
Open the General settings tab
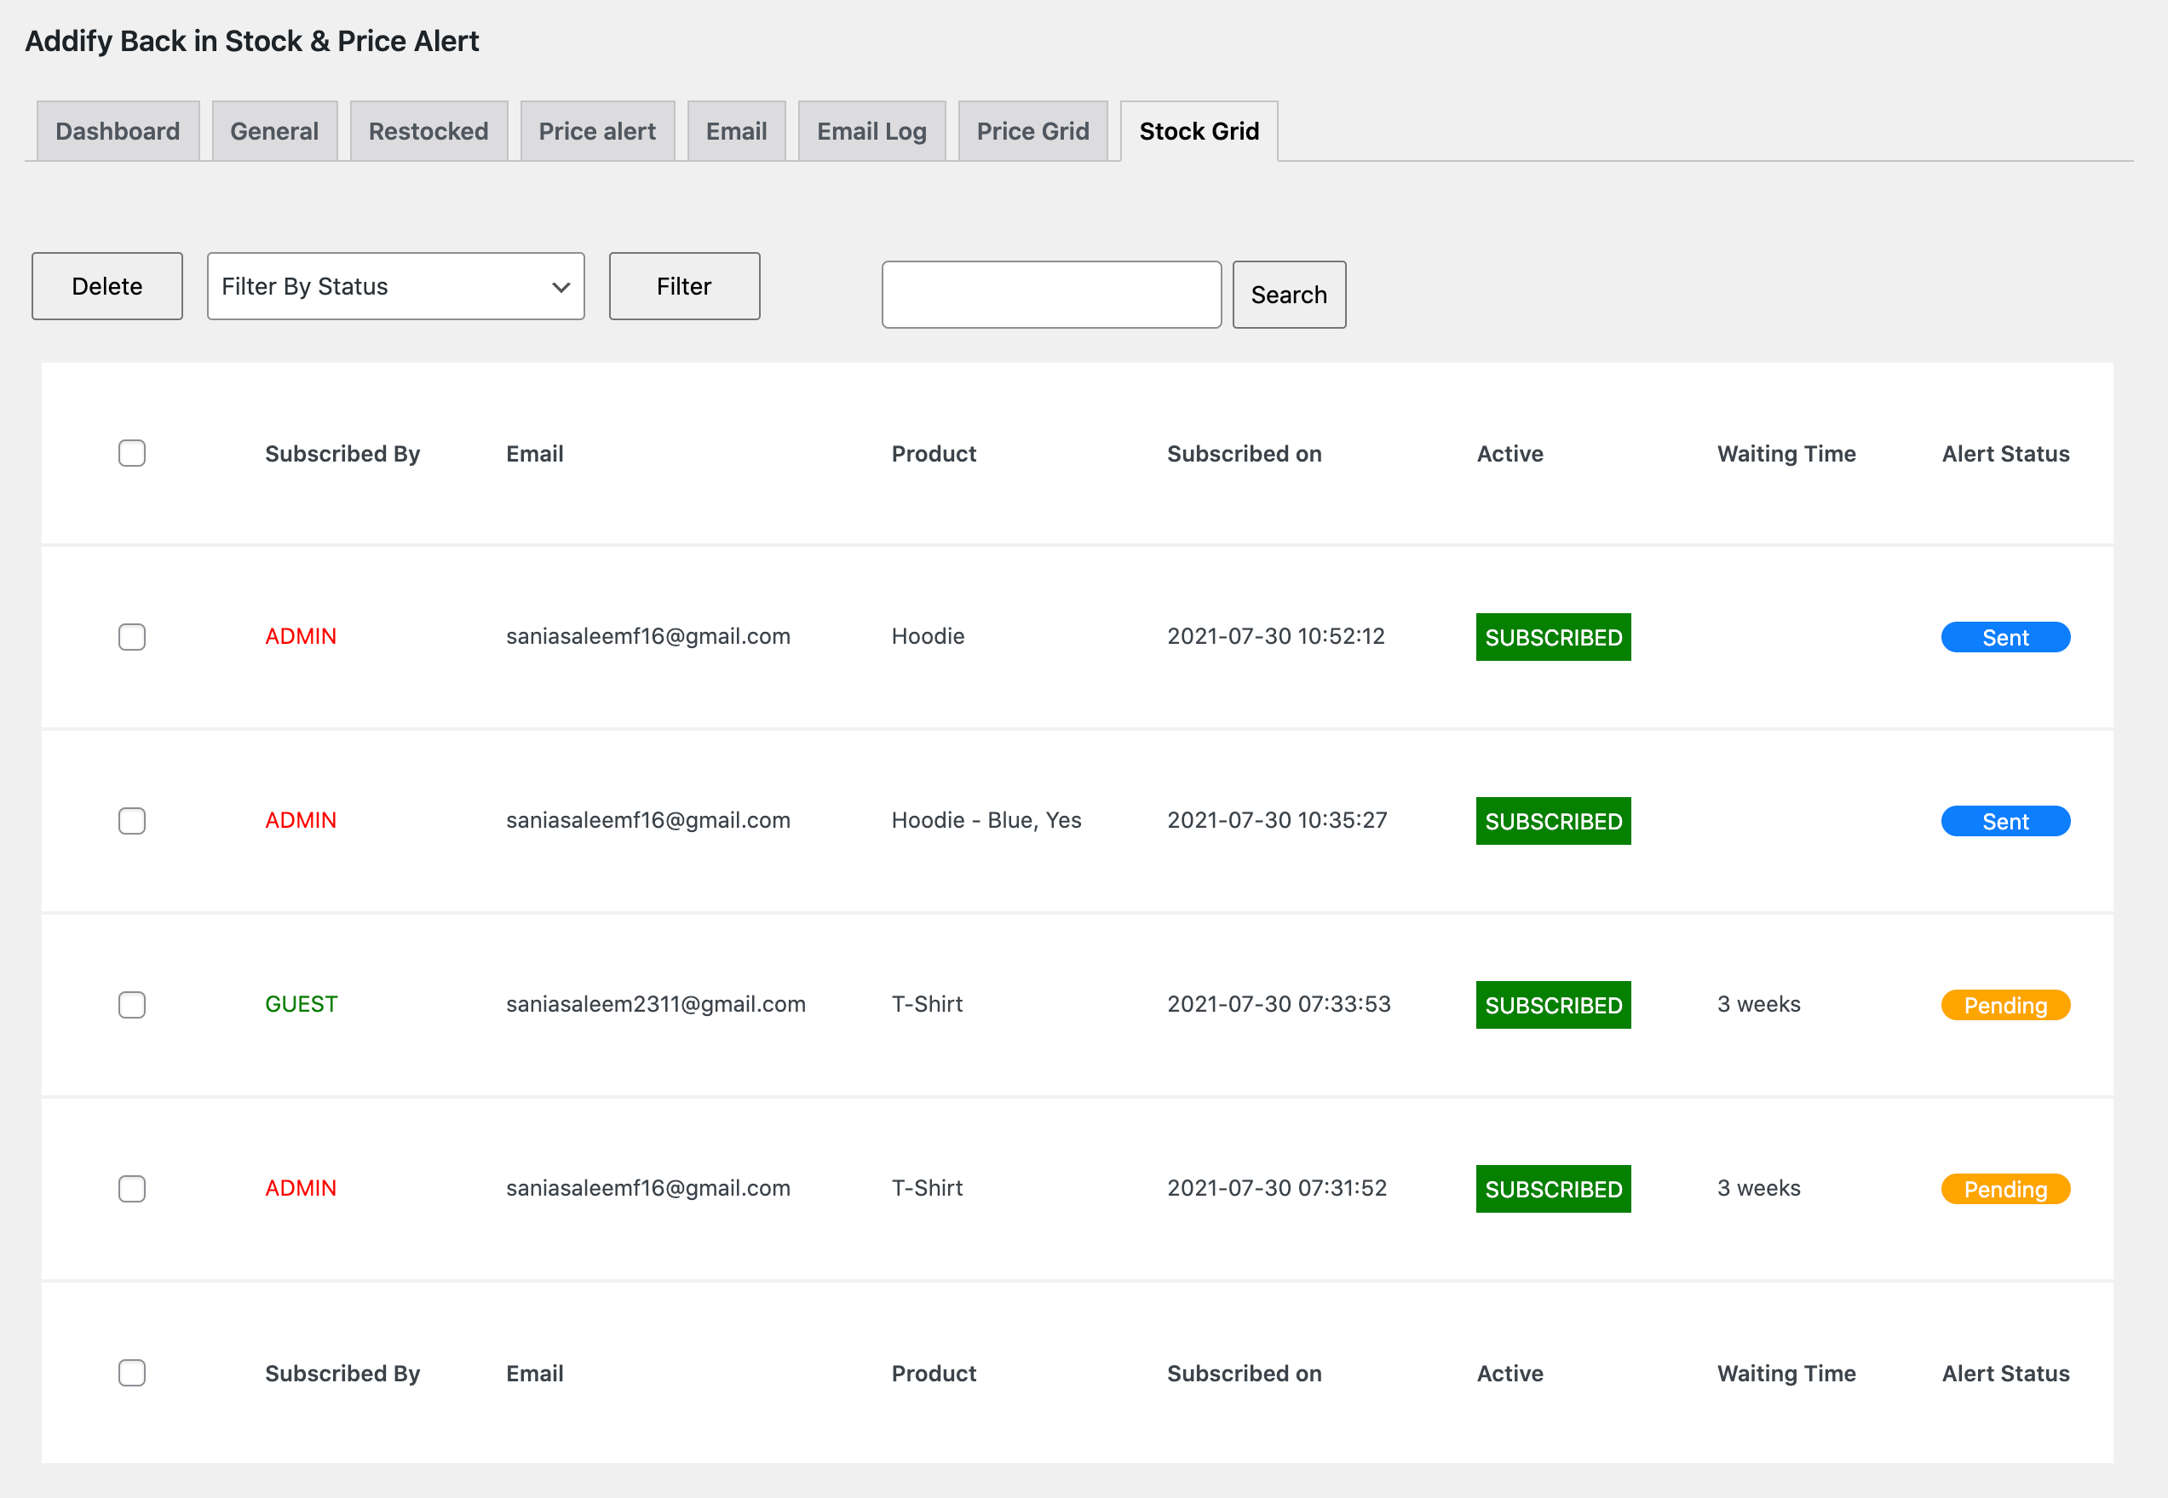273,130
